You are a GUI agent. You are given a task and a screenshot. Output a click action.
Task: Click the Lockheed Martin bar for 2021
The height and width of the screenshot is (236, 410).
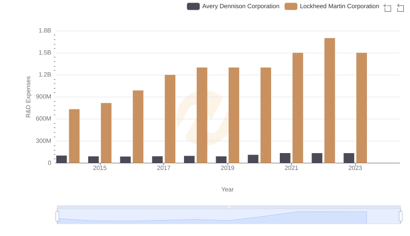coord(298,108)
